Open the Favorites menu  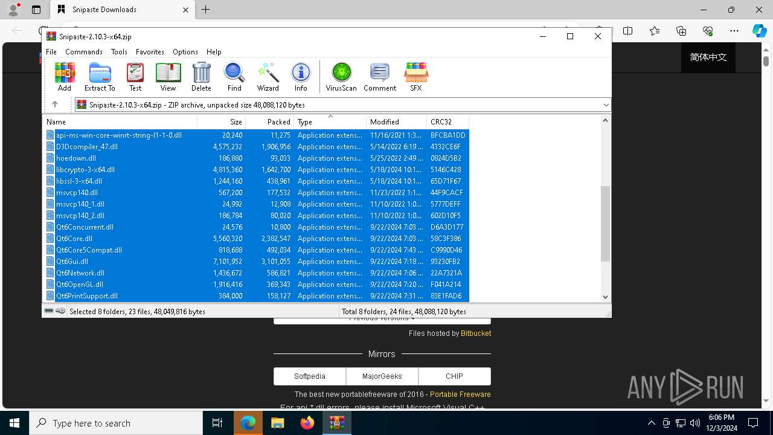click(x=150, y=52)
